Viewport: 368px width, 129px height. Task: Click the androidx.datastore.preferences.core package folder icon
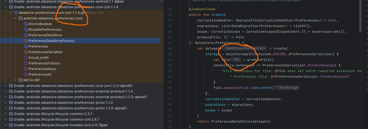pyautogui.click(x=21, y=18)
